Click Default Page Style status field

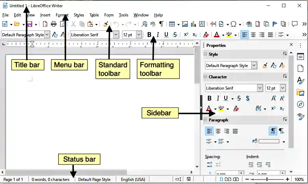coord(94,180)
